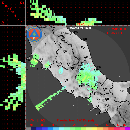Image resolution: width=130 pixels, height=130 pixels.
Task: Click the '50' dBZ scale label
Action: click(x=108, y=125)
